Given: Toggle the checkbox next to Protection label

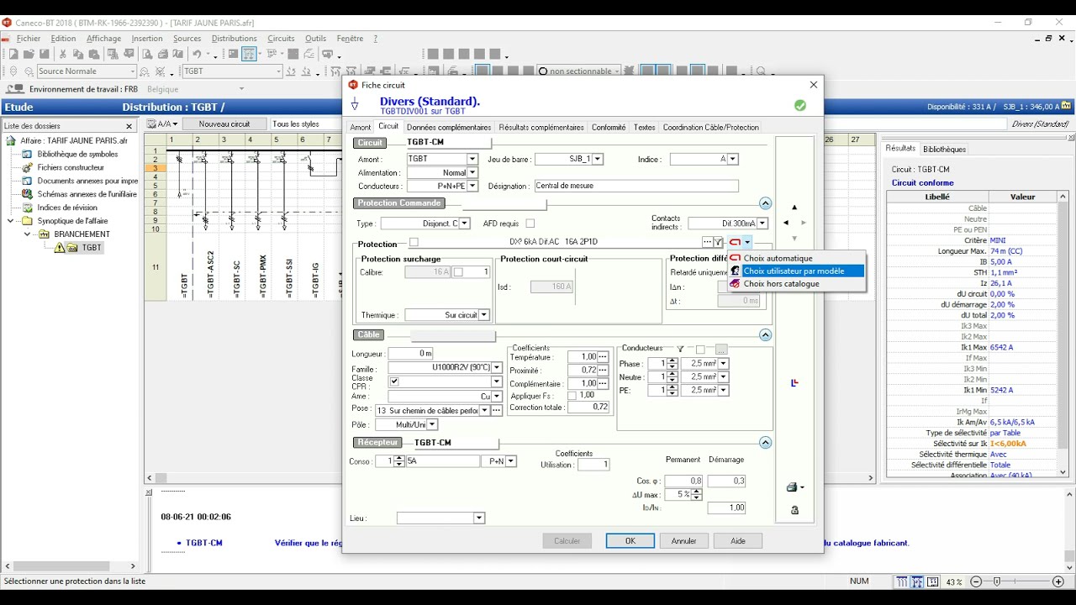Looking at the screenshot, I should click(x=414, y=243).
